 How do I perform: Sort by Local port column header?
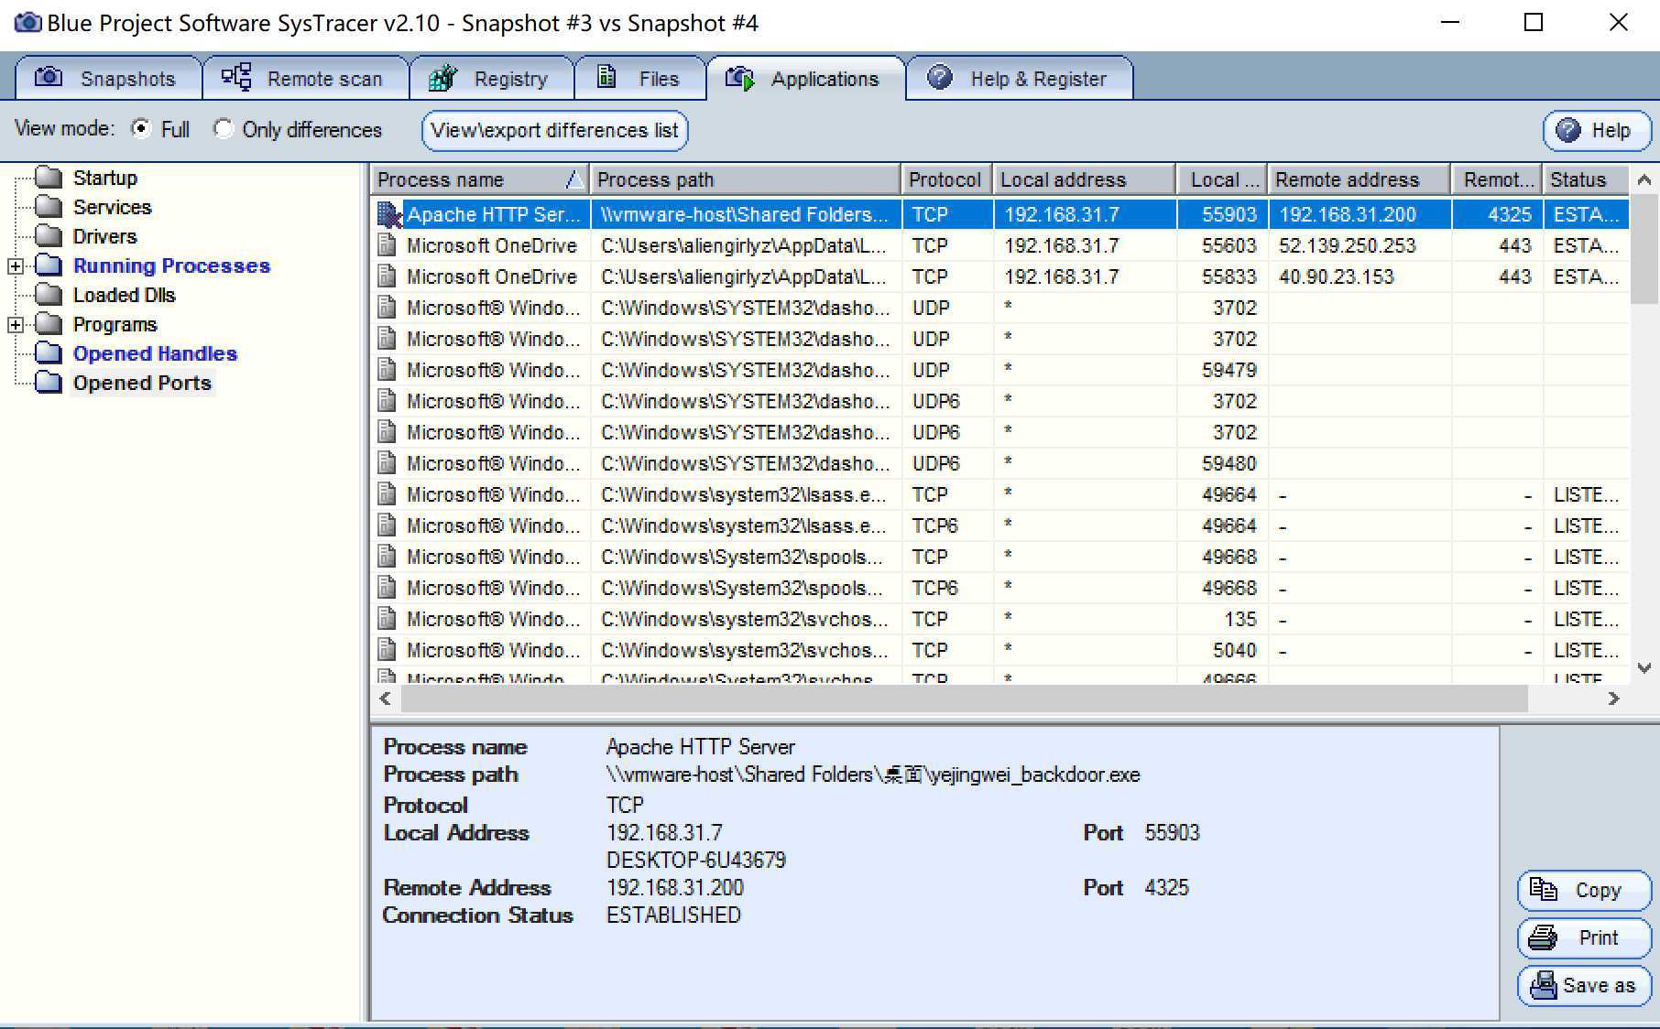(1221, 179)
